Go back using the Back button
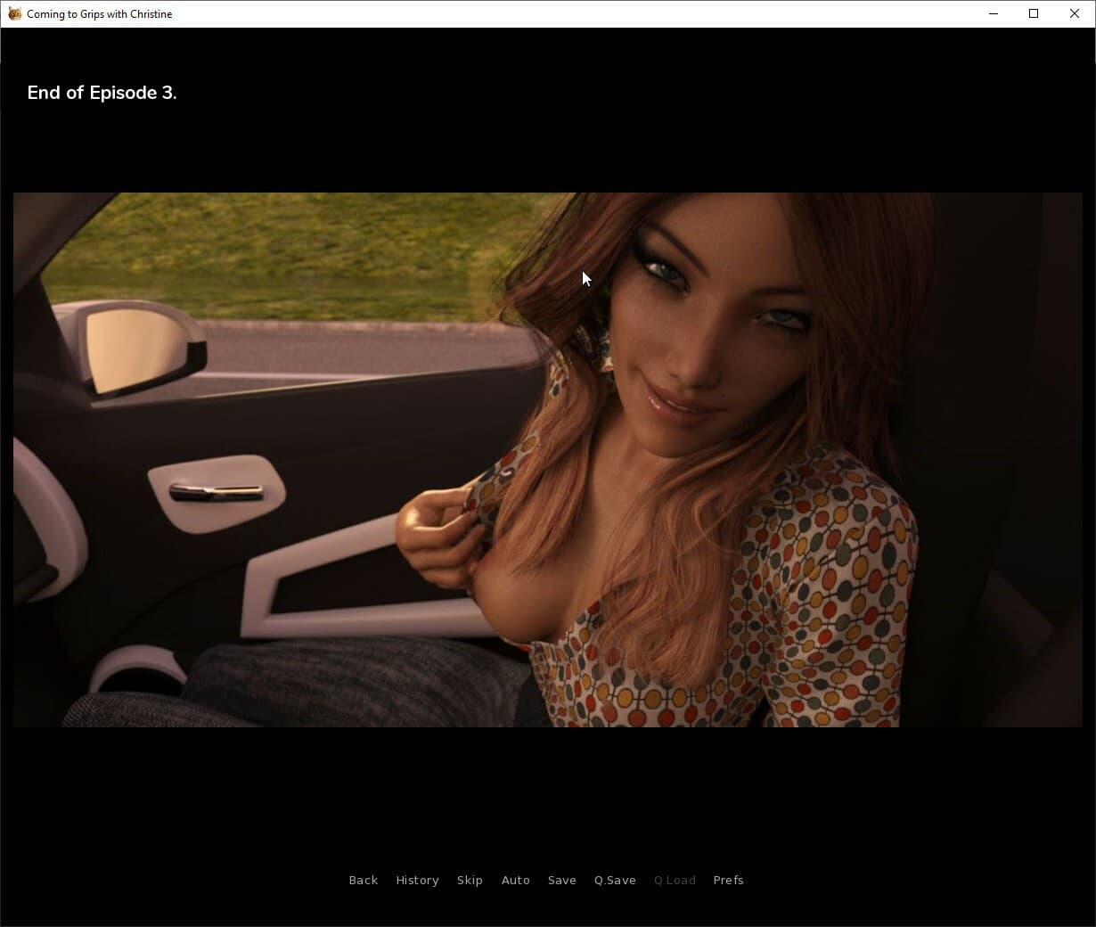This screenshot has height=927, width=1096. coord(363,880)
